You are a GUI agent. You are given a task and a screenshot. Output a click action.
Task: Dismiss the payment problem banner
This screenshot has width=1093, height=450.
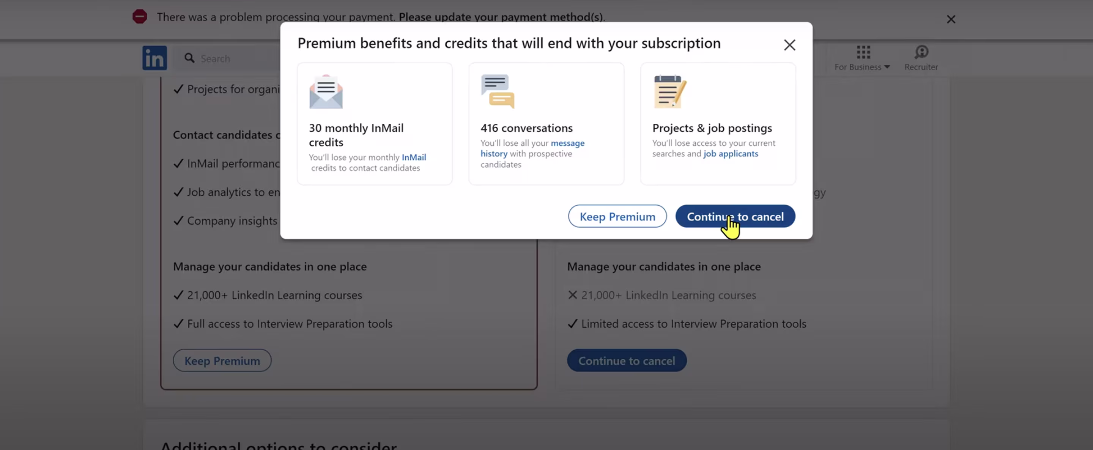951,19
